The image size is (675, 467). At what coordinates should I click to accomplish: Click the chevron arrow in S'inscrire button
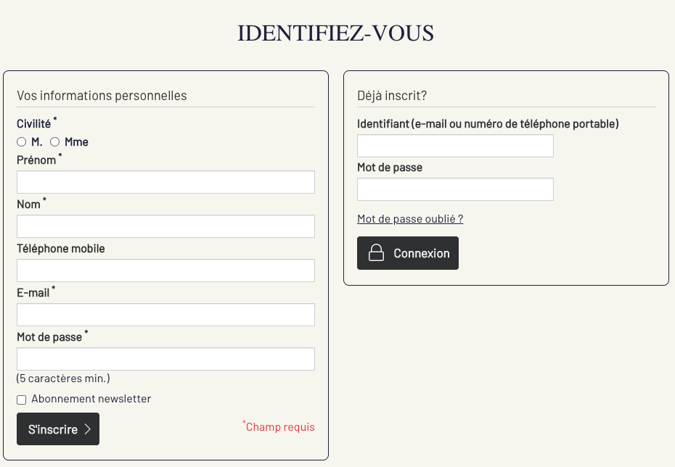pos(88,429)
